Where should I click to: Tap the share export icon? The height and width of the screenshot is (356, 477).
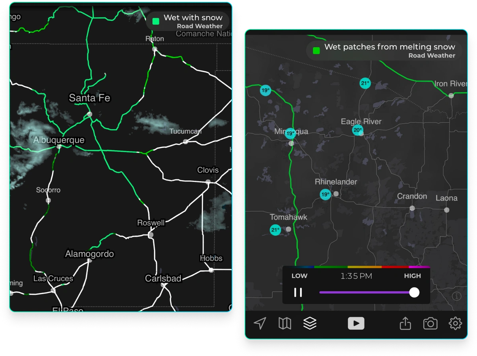[405, 323]
